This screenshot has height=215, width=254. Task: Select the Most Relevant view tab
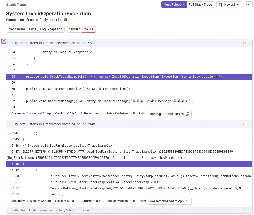click(174, 4)
